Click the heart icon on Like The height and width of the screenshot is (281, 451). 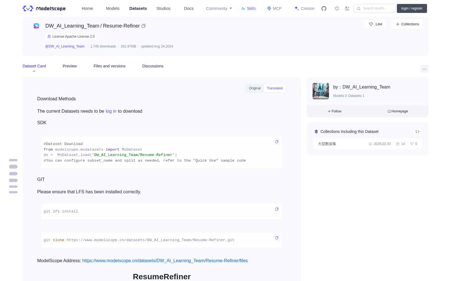point(371,24)
